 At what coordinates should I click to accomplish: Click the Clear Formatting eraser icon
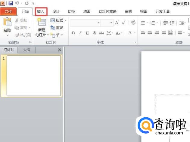[x=133, y=23]
